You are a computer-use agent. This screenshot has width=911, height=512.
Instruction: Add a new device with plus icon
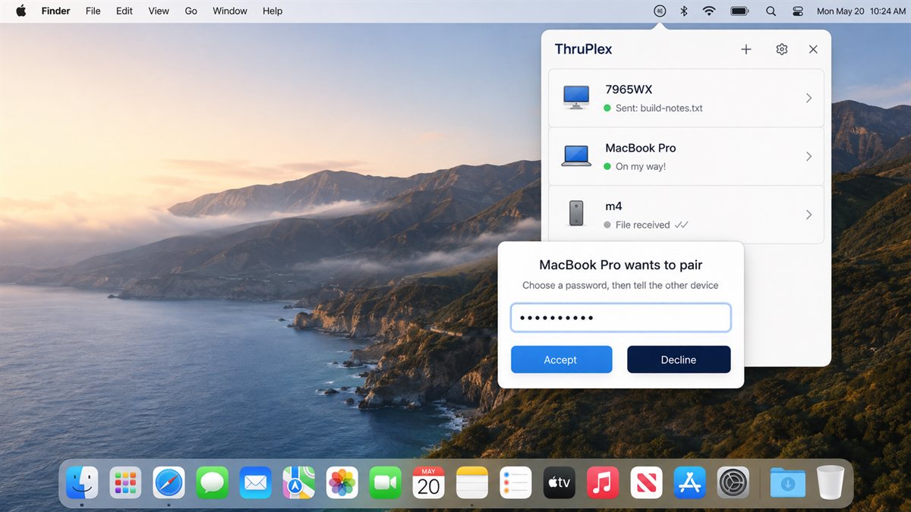(x=746, y=49)
